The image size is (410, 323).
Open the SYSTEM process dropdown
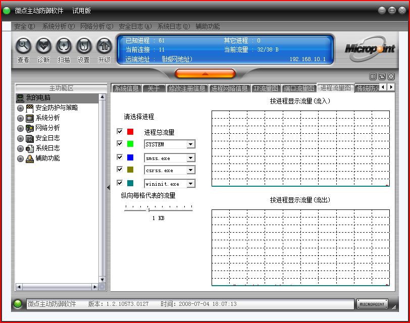191,144
